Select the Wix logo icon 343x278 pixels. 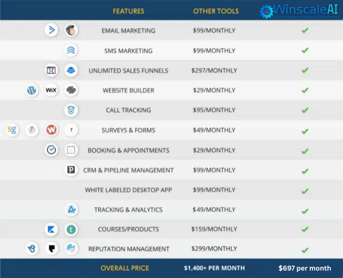point(51,90)
